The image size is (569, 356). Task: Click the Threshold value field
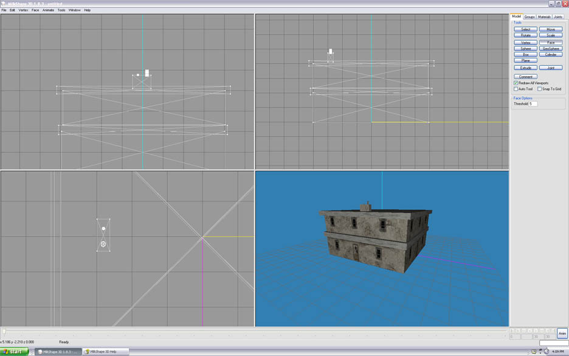533,104
